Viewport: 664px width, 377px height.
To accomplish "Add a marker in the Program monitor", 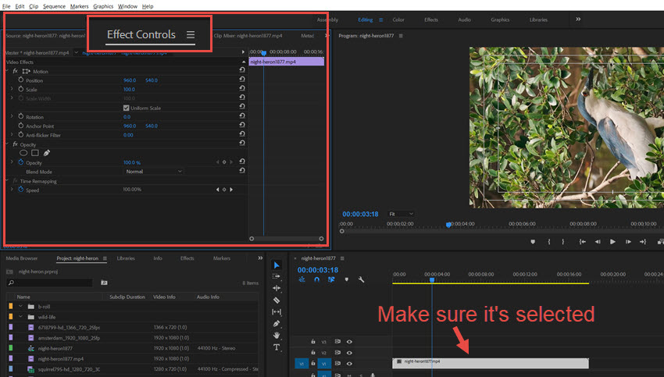I will coord(533,242).
